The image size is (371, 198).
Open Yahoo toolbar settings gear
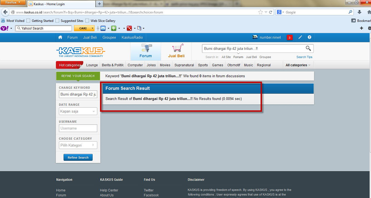tap(369, 28)
